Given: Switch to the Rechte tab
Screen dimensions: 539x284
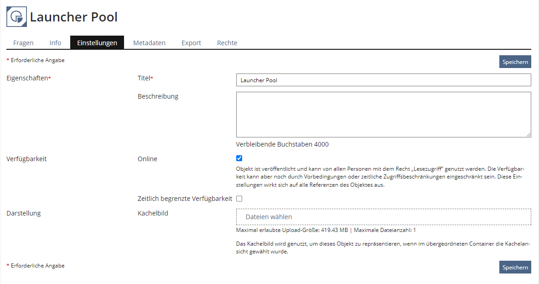Looking at the screenshot, I should pos(227,43).
